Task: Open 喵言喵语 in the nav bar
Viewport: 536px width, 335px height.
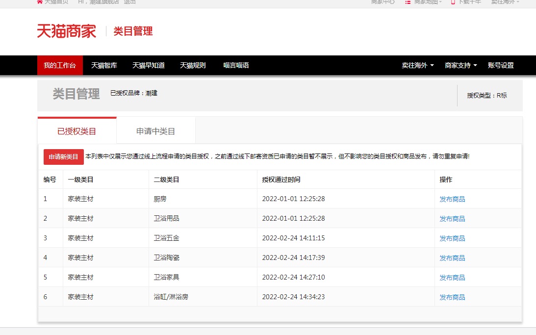Action: [236, 65]
